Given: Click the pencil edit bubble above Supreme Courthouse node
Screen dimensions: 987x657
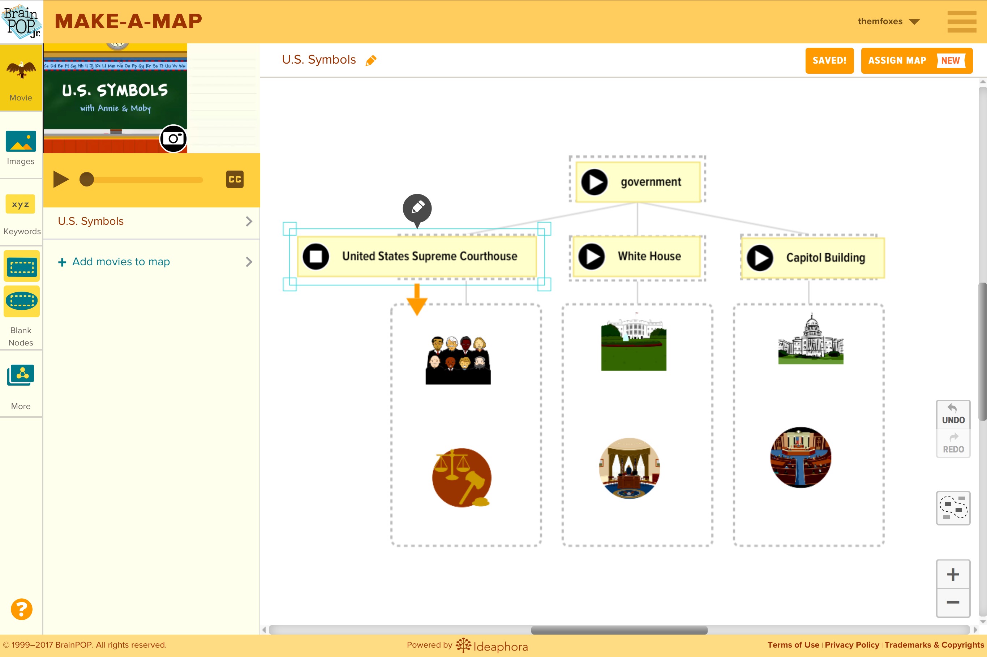Looking at the screenshot, I should click(x=417, y=208).
